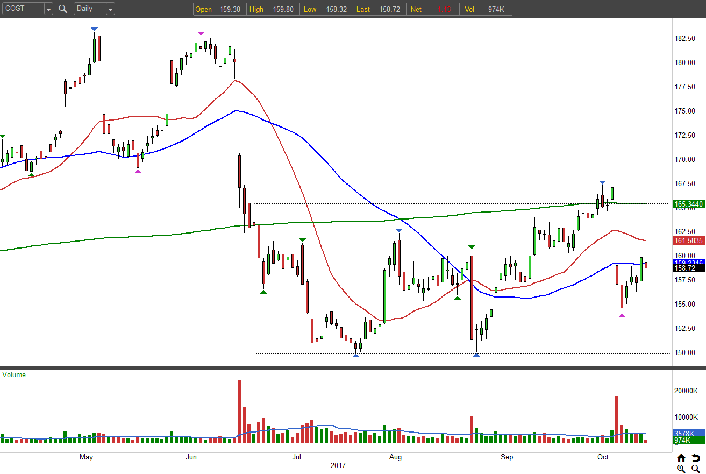706x474 pixels.
Task: Click the black 158.72 last price tag
Action: click(689, 267)
